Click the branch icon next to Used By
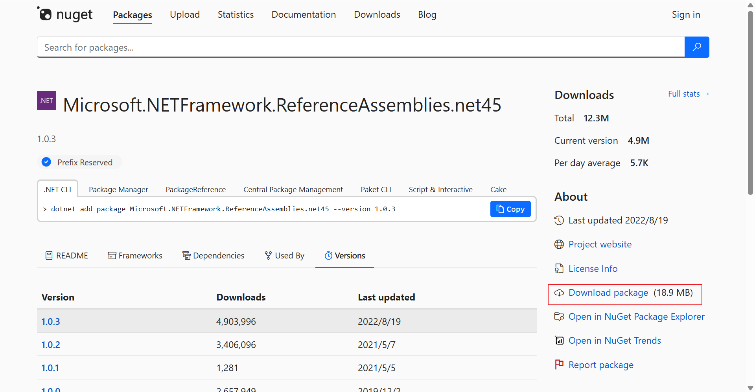 point(268,255)
